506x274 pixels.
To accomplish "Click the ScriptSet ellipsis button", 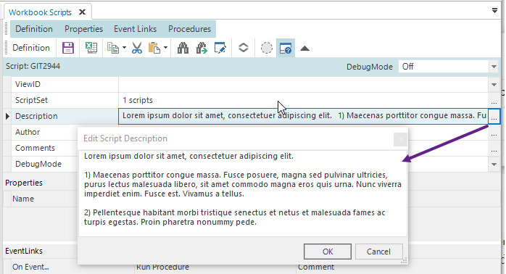I will (x=494, y=101).
